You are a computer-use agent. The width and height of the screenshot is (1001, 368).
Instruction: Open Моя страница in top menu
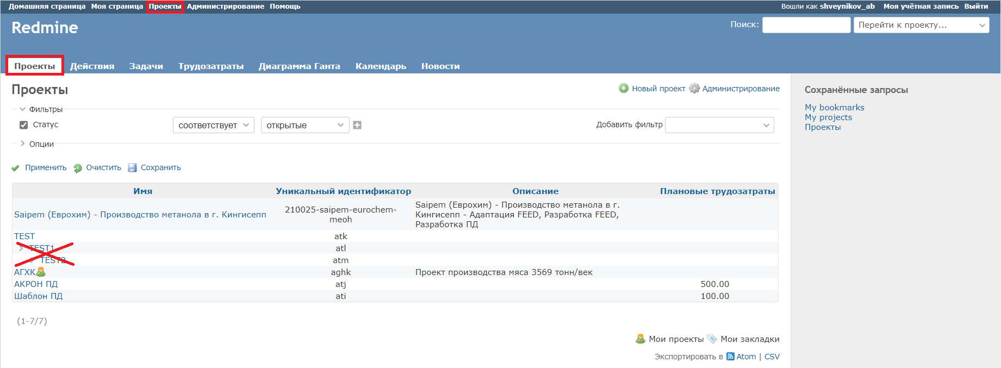[x=117, y=7]
